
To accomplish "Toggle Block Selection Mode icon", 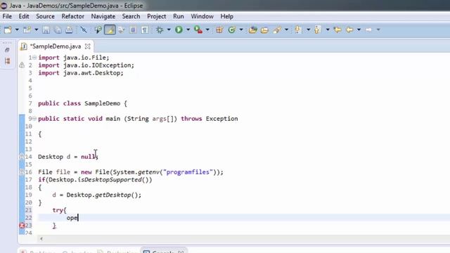I will coord(133,30).
